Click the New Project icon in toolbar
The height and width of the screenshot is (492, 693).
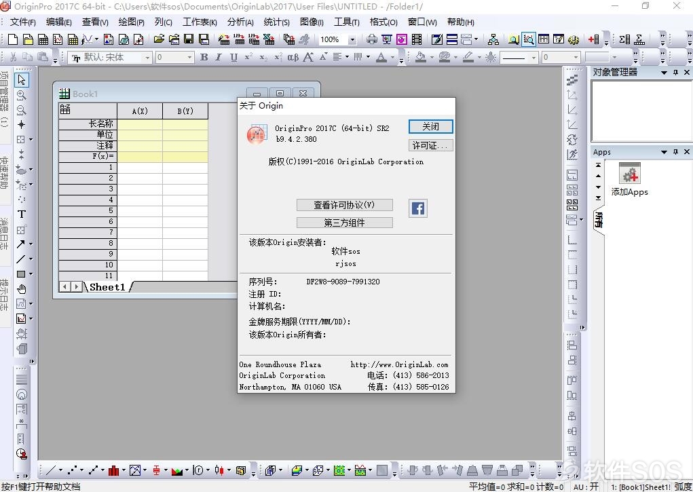(13, 40)
